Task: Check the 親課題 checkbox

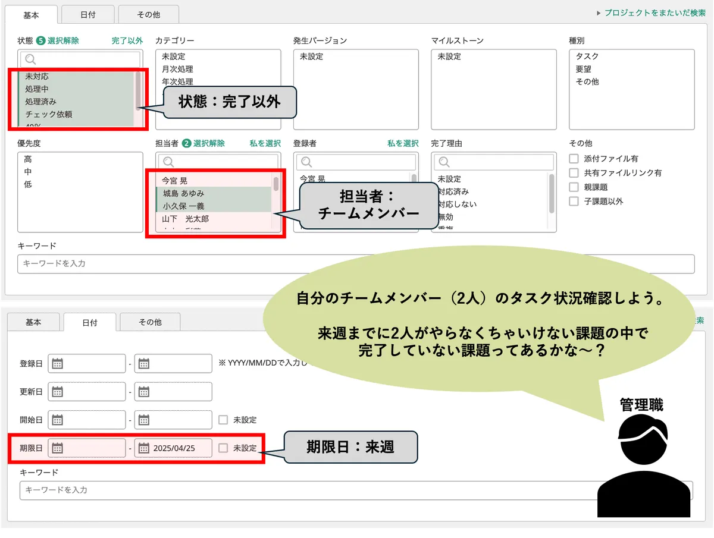Action: coord(573,187)
